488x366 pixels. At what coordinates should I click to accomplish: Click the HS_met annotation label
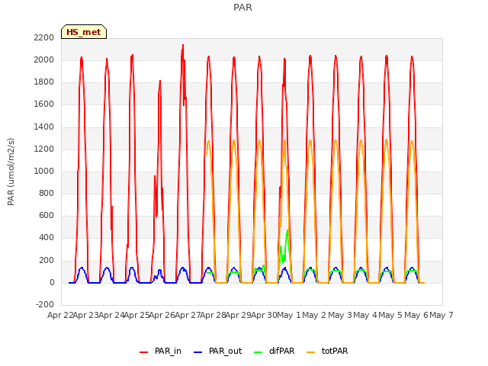click(84, 32)
